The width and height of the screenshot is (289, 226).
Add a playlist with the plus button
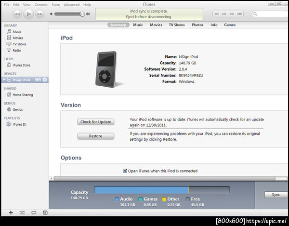coord(11,213)
